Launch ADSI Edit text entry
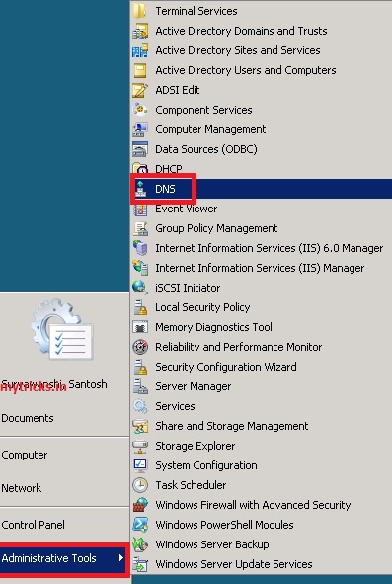The image size is (392, 584). pyautogui.click(x=178, y=90)
